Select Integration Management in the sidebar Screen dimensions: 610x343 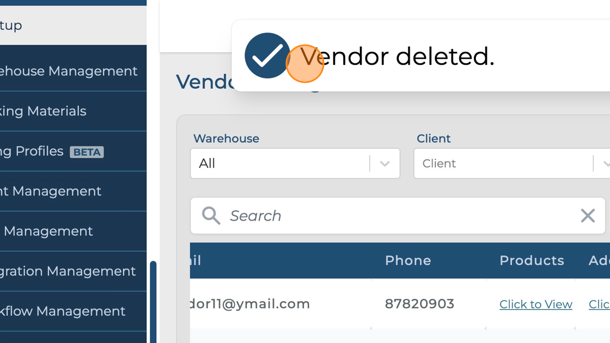point(73,271)
